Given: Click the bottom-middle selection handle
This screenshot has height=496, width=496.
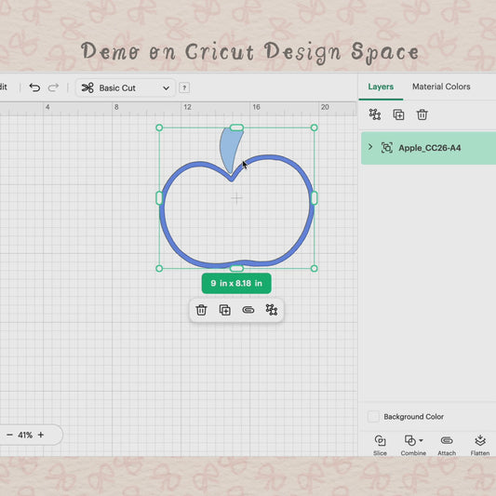Looking at the screenshot, I should [x=236, y=269].
